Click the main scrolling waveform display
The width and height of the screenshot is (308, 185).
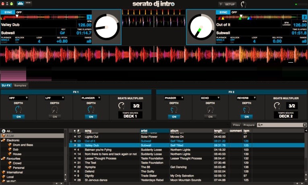pyautogui.click(x=154, y=54)
